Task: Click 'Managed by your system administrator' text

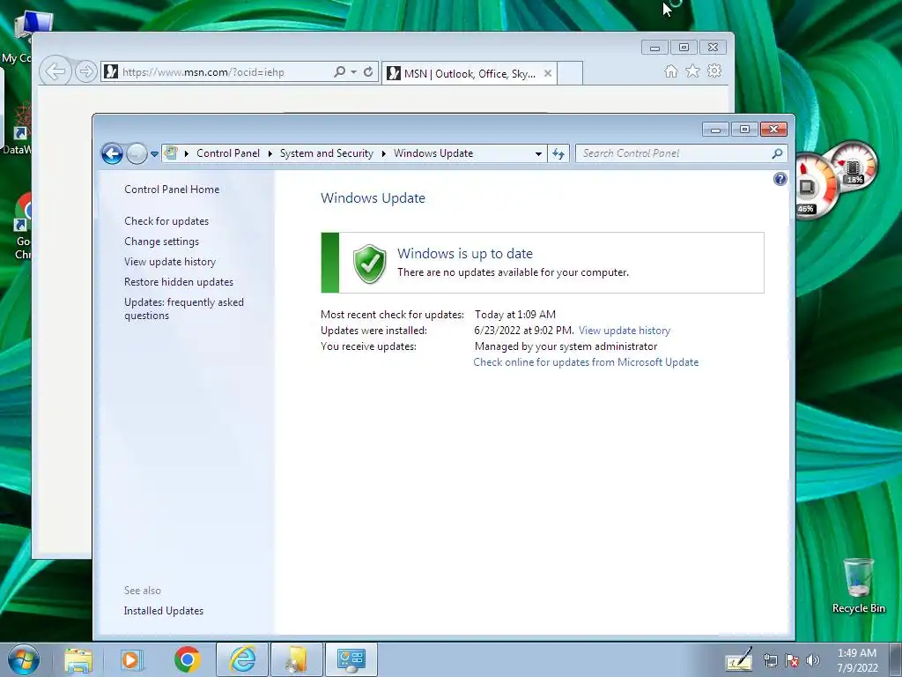Action: [566, 346]
